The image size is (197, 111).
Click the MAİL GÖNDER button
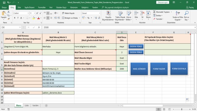139,69
